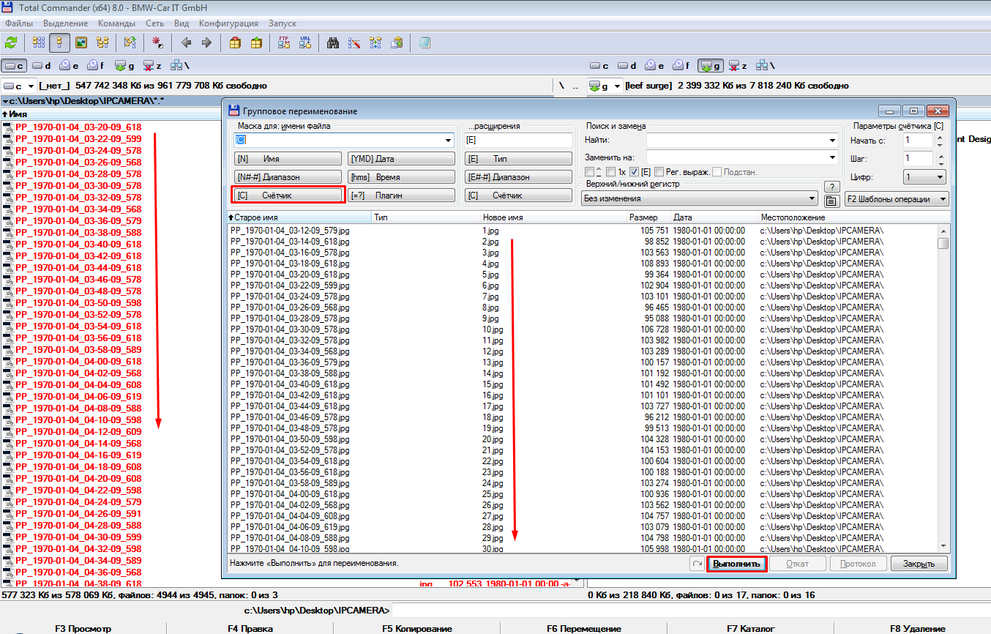Viewport: 991px width, 634px height.
Task: Click the pack files gift-box icon
Action: pos(235,42)
